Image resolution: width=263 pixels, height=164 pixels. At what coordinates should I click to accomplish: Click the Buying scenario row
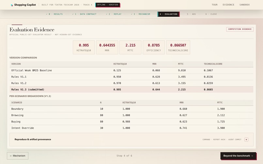click(131, 121)
